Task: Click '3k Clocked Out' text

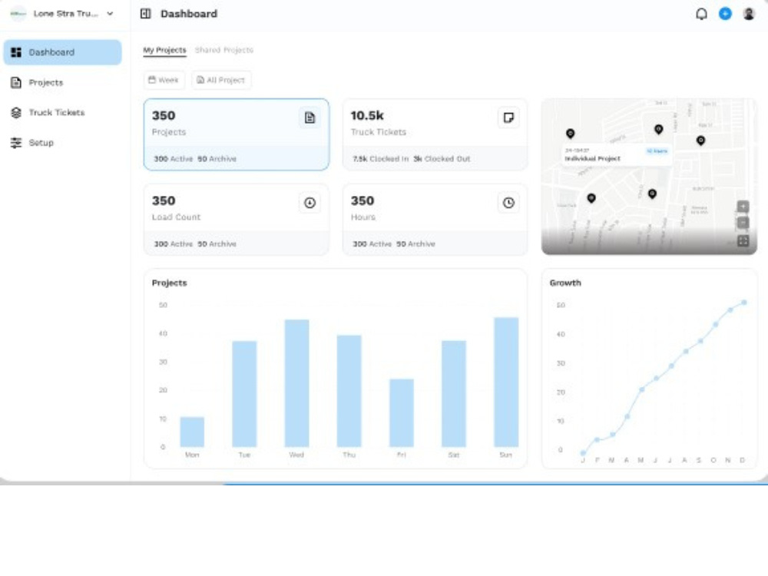Action: click(442, 159)
